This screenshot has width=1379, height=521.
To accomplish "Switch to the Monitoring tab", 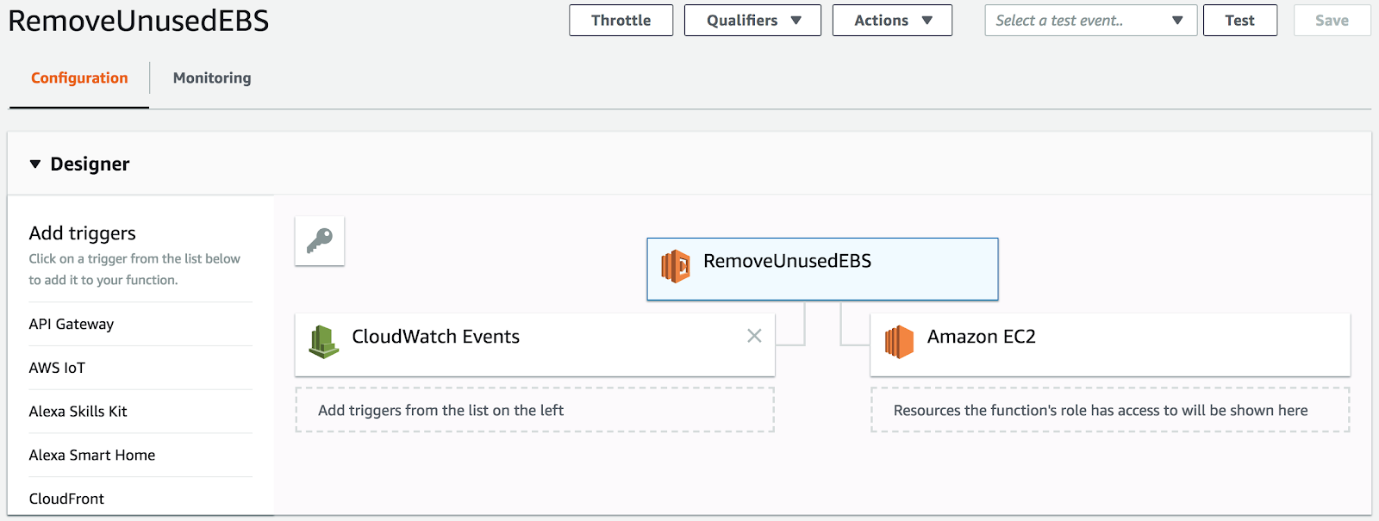I will (212, 78).
